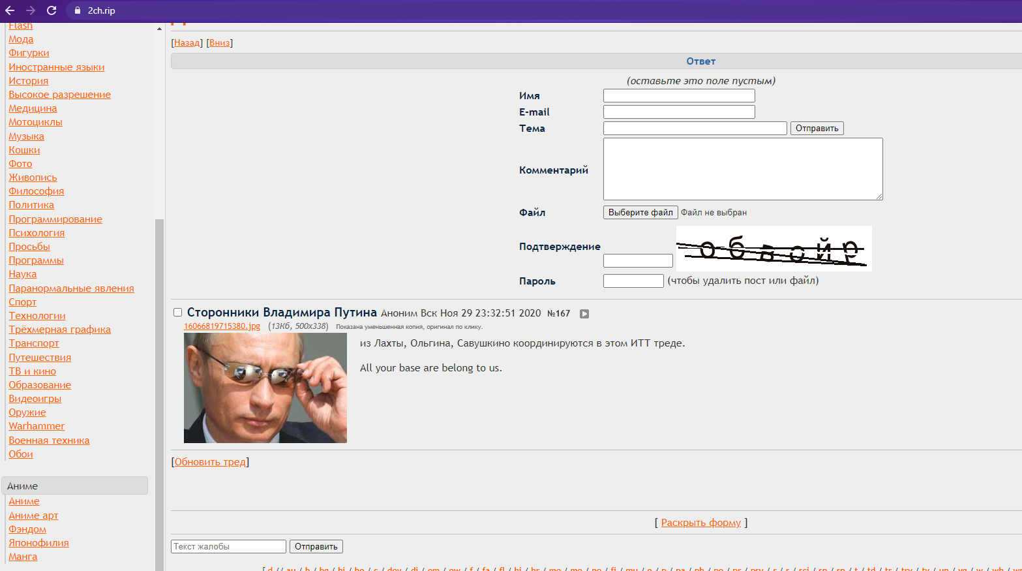Click Отправить button next to Тема field
1022x571 pixels.
click(x=817, y=129)
